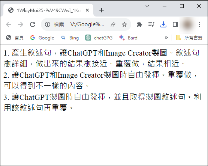Viewport: 208px width, 166px height.
Task: Open the 首頁 bookmark
Action: 15,38
